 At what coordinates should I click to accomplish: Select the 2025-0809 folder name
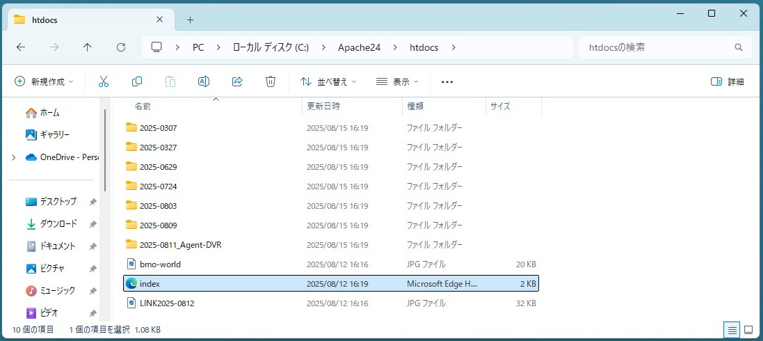(158, 225)
